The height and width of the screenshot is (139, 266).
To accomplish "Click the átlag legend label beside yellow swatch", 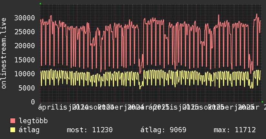I will tap(29, 130).
